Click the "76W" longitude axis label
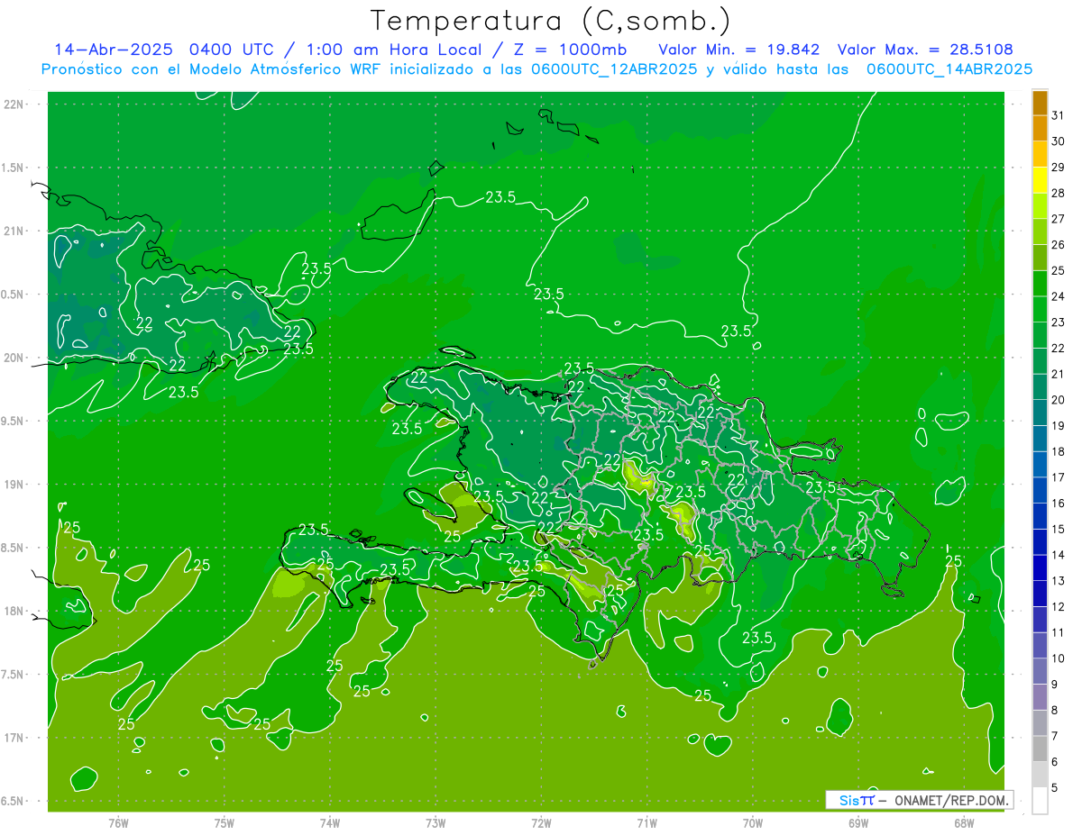 pos(118,823)
